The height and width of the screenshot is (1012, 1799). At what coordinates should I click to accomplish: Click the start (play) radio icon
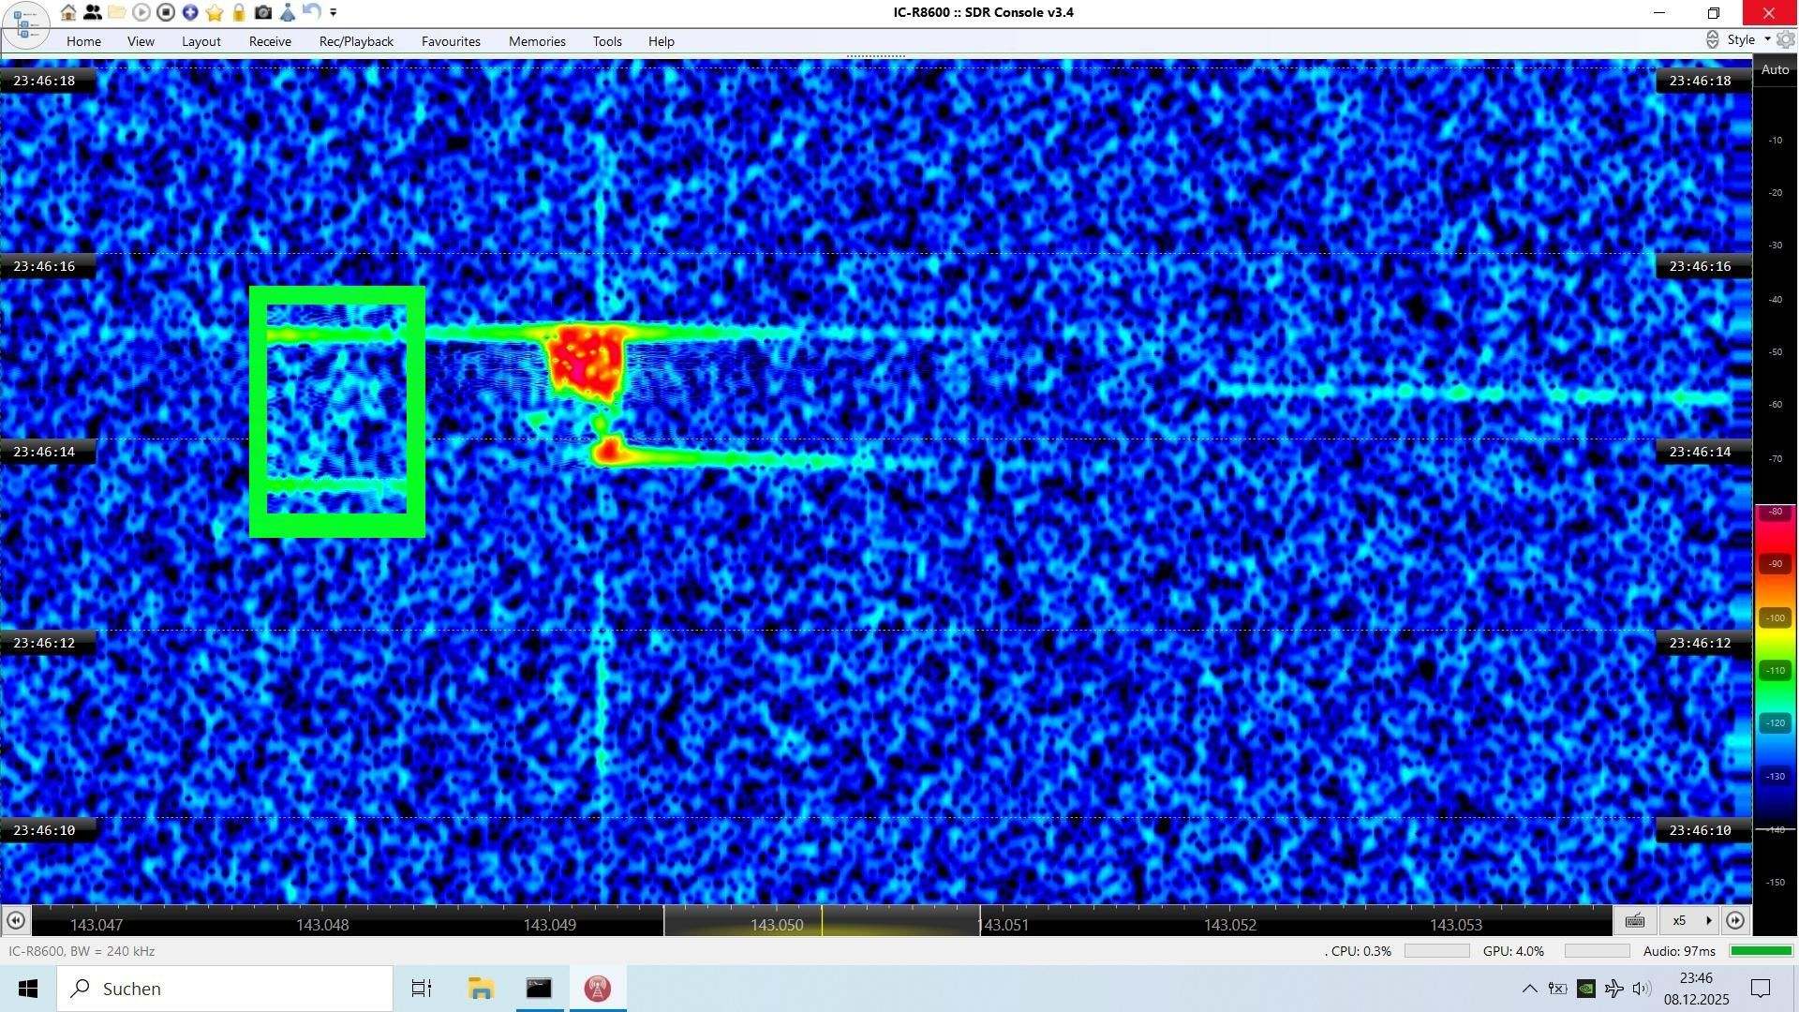(141, 12)
